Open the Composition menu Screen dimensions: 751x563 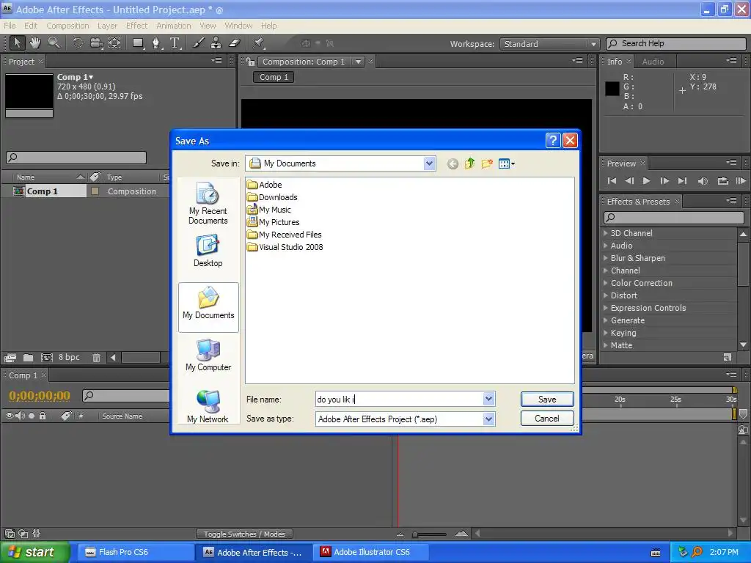pos(67,26)
